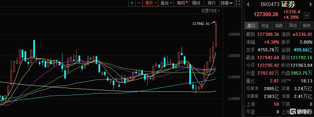The image size is (314, 117).
Task: Select the 盘口 tab
Action: [251, 26]
